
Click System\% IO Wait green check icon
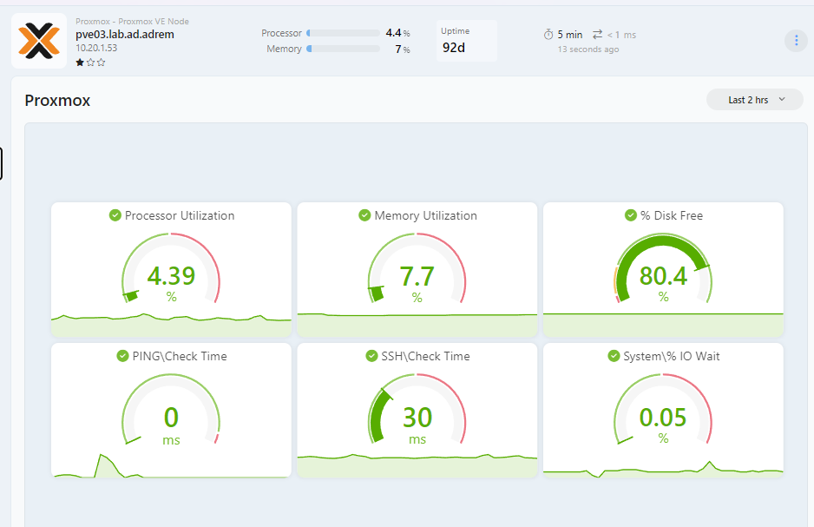tap(614, 356)
